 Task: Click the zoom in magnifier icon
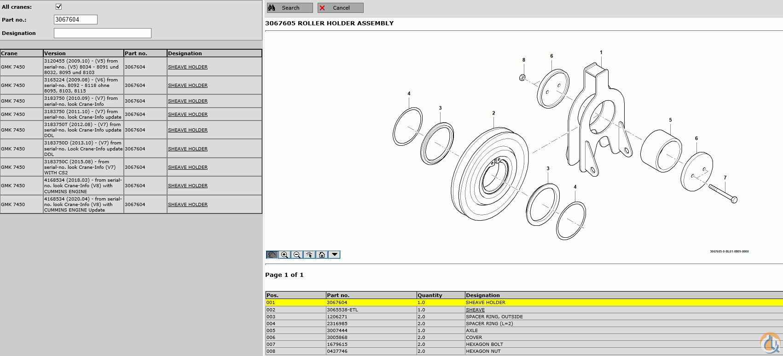(284, 255)
